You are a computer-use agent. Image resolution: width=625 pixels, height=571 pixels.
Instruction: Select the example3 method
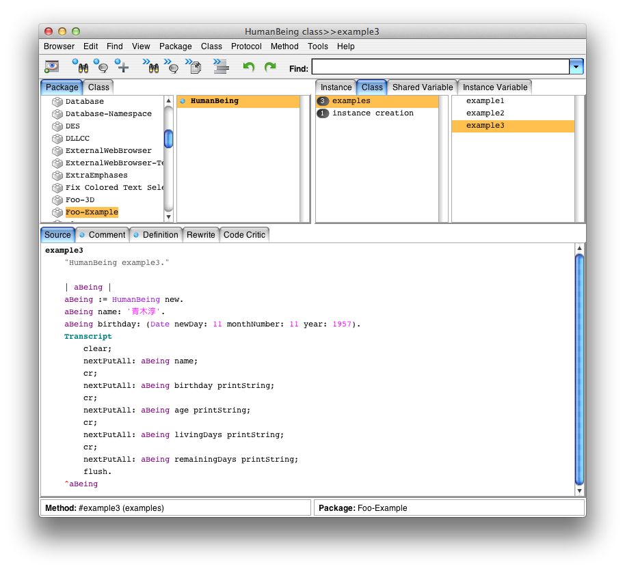513,126
